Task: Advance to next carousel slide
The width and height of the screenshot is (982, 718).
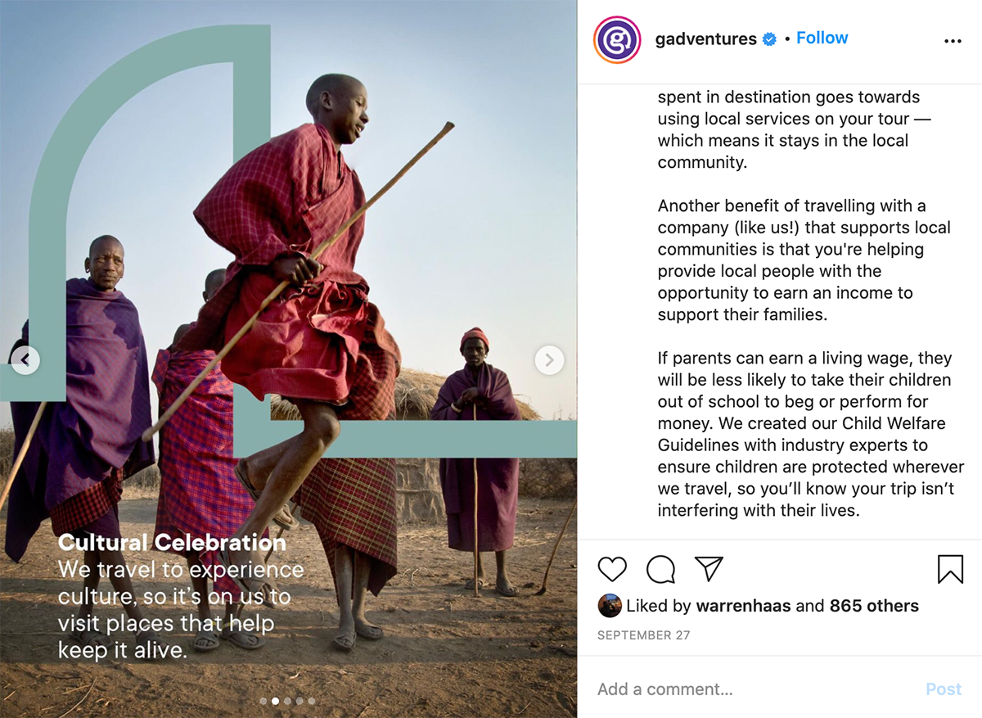Action: [549, 359]
